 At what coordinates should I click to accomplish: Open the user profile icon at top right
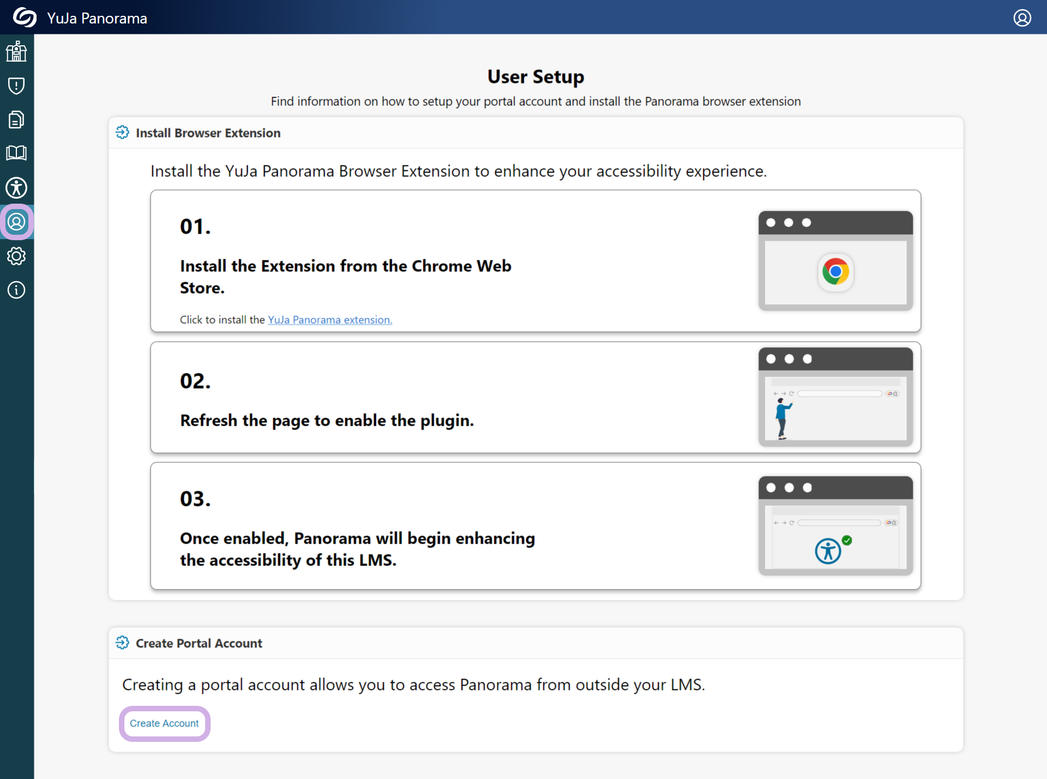pyautogui.click(x=1022, y=17)
